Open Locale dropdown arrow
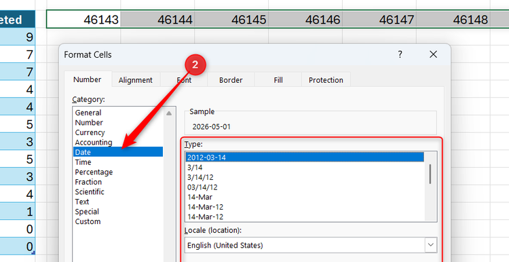The width and height of the screenshot is (509, 262). [431, 245]
